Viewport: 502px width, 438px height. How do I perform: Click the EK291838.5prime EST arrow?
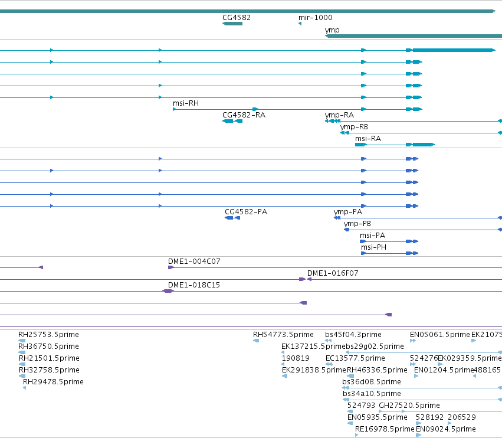pyautogui.click(x=284, y=376)
